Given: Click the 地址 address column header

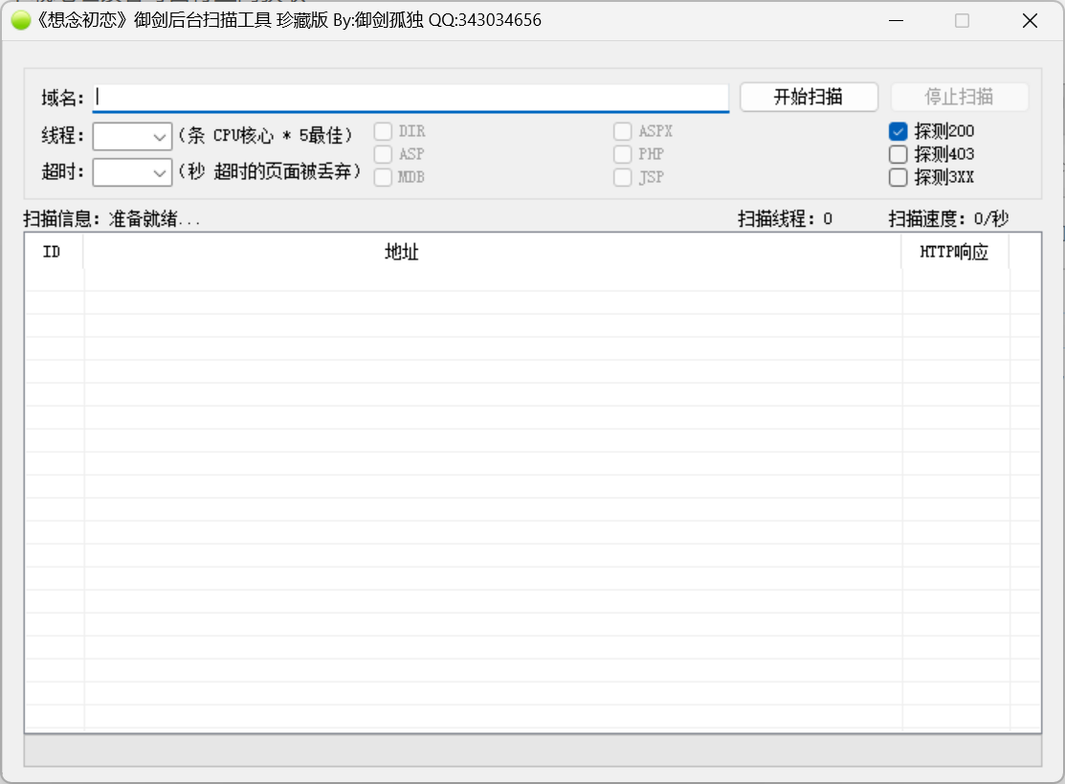Looking at the screenshot, I should (402, 252).
